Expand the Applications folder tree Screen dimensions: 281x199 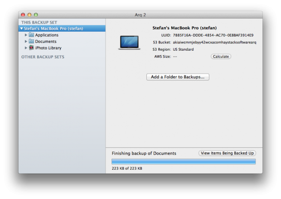(26, 35)
